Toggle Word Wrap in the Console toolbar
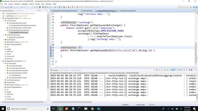The height and width of the screenshot is (111, 198). tap(170, 70)
